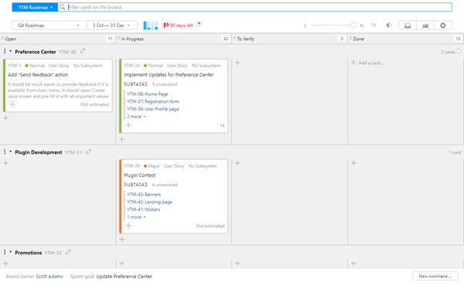
Task: Open subtask YTM-41: Stickers
Action: click(x=143, y=209)
